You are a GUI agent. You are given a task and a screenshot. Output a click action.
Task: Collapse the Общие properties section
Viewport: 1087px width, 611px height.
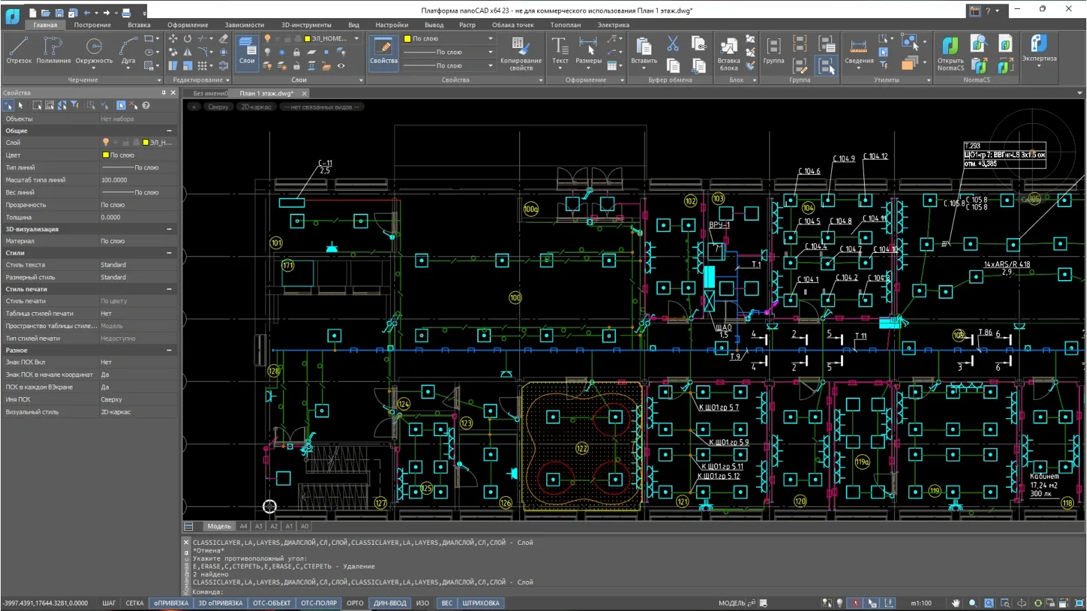[169, 131]
